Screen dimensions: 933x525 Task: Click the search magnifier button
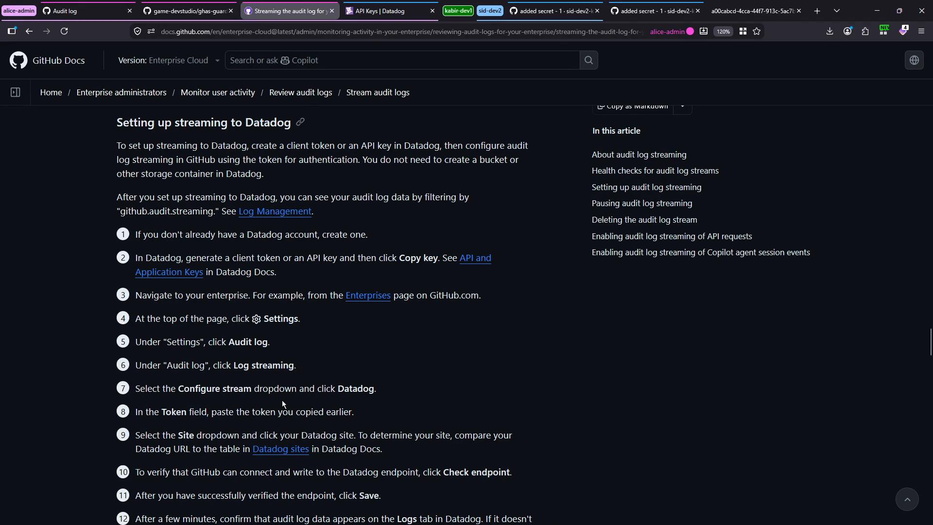[588, 60]
